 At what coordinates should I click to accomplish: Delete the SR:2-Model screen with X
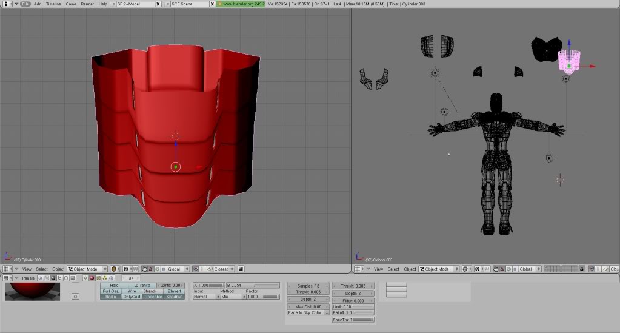[158, 4]
